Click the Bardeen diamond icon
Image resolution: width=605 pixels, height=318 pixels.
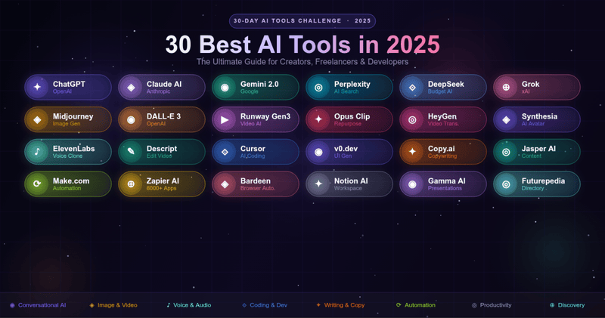225,184
